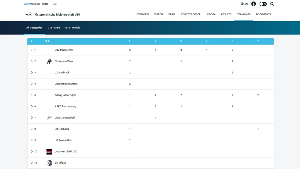Expand the UJZ Mühlviertel row
This screenshot has height=169, width=300.
click(32, 50)
